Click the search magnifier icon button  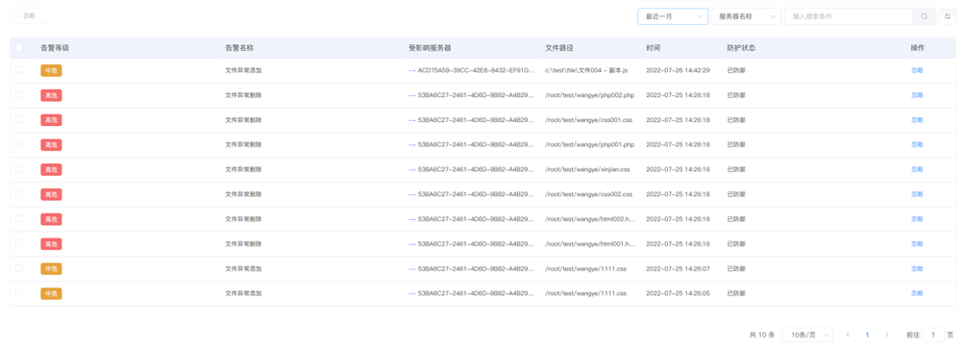point(924,16)
